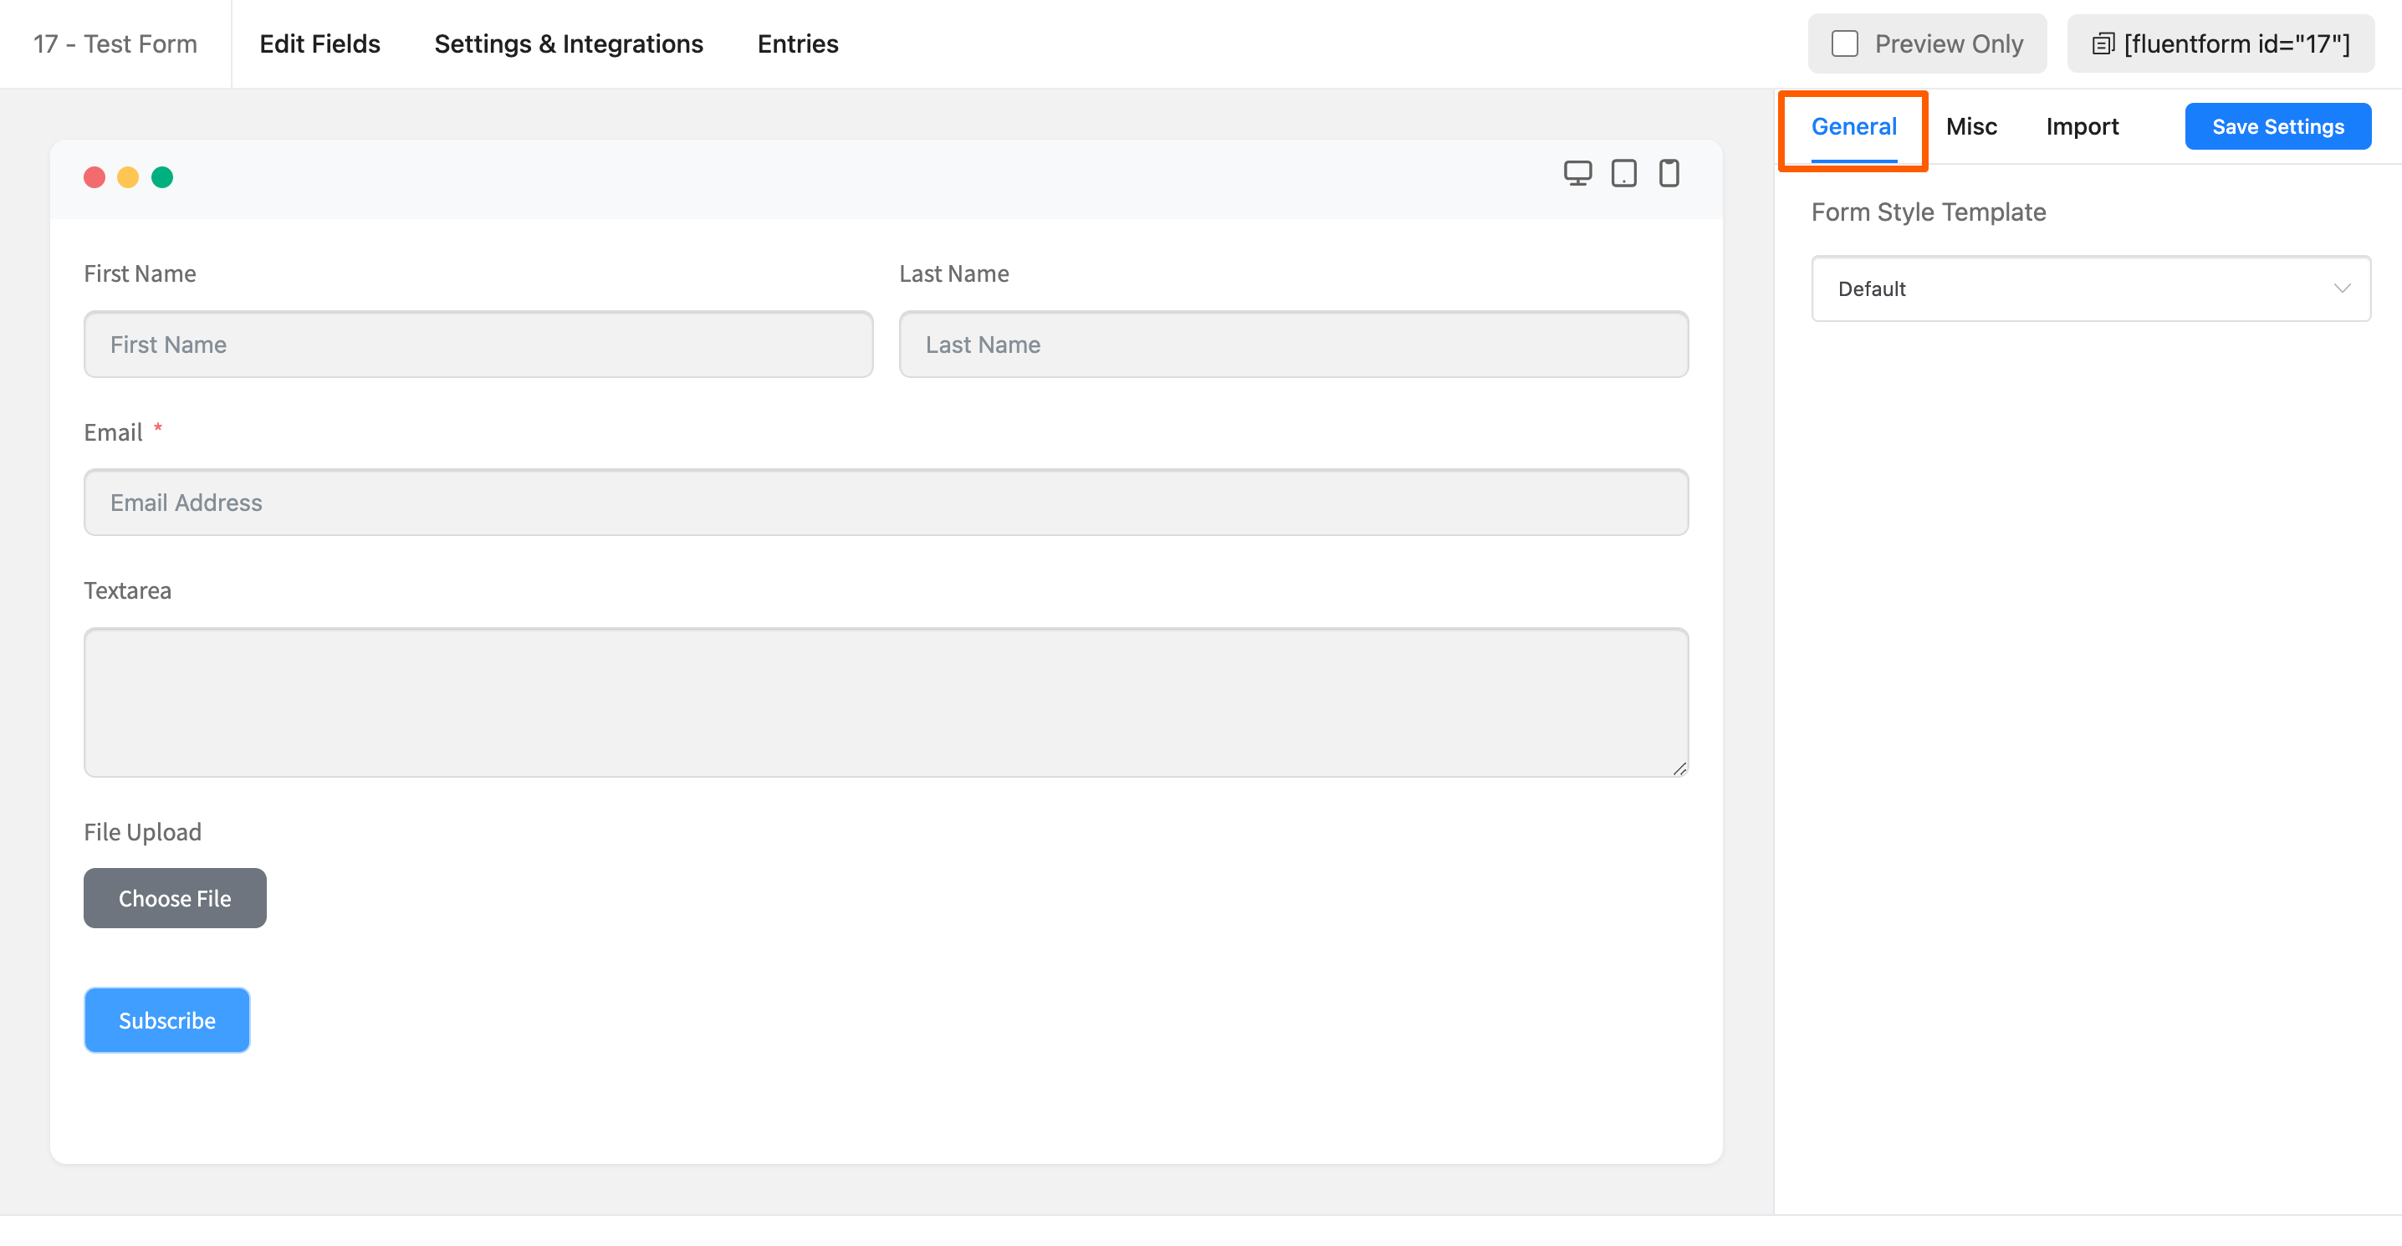Viewport: 2402px width, 1246px height.
Task: Expand the Default dropdown chevron arrow
Action: (2342, 289)
